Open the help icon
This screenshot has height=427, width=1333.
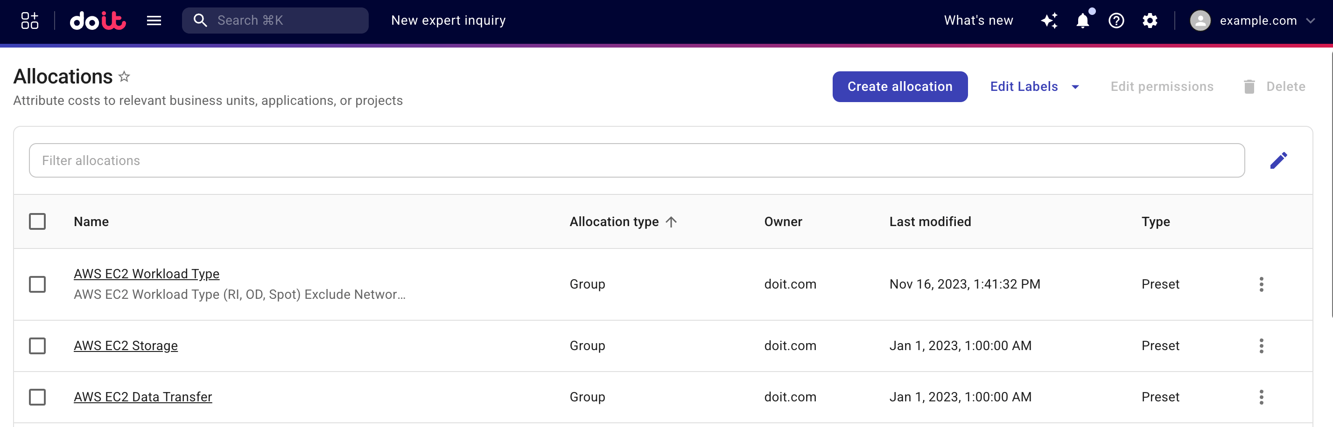[x=1116, y=21]
